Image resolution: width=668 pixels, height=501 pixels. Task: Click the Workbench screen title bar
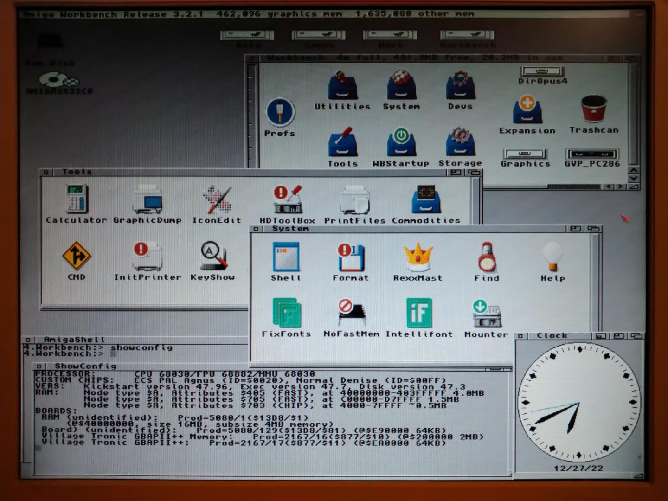point(325,14)
